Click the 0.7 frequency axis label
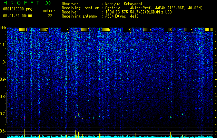The height and width of the screenshot is (138, 217). [3, 114]
